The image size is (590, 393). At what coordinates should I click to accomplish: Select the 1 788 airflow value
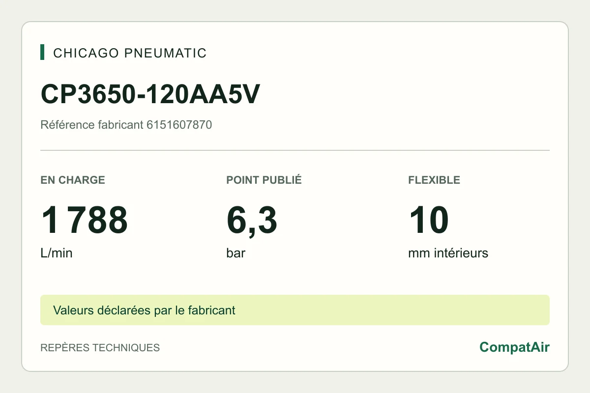[x=84, y=220]
